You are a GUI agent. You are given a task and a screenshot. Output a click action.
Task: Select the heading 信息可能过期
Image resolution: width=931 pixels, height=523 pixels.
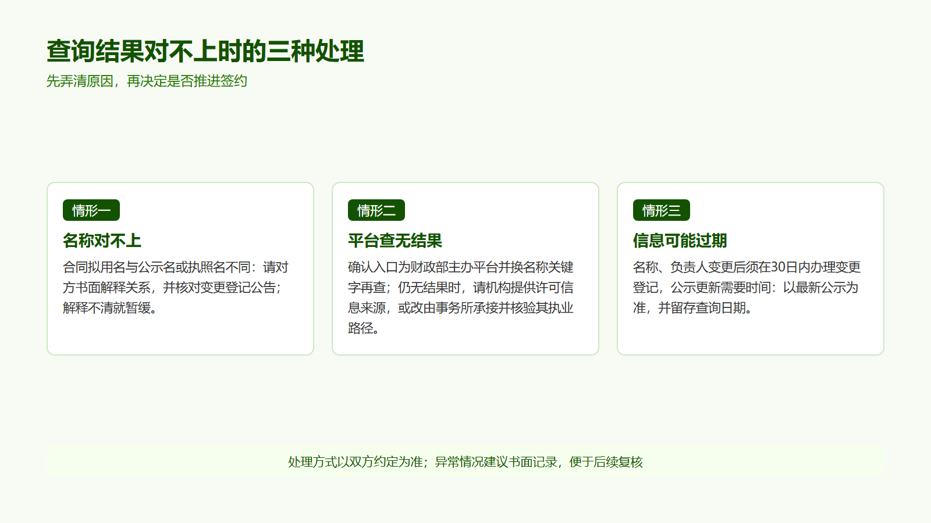(x=680, y=241)
